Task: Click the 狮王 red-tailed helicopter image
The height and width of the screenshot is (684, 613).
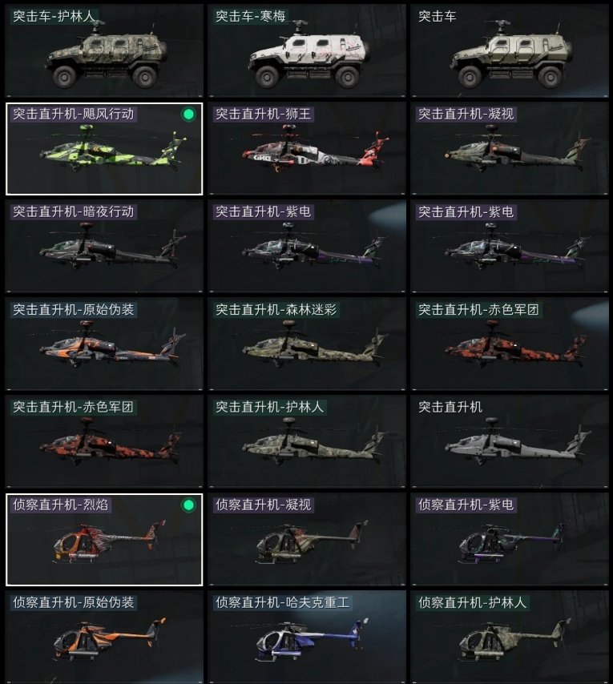Action: (x=316, y=148)
